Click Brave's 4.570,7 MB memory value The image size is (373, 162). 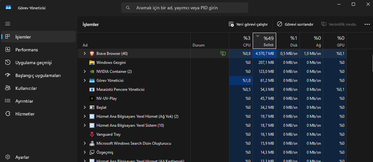[x=264, y=54]
